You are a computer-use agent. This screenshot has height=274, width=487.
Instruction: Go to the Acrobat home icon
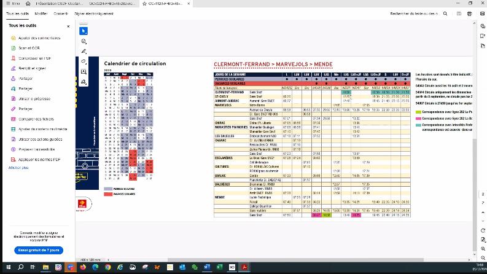(28, 4)
